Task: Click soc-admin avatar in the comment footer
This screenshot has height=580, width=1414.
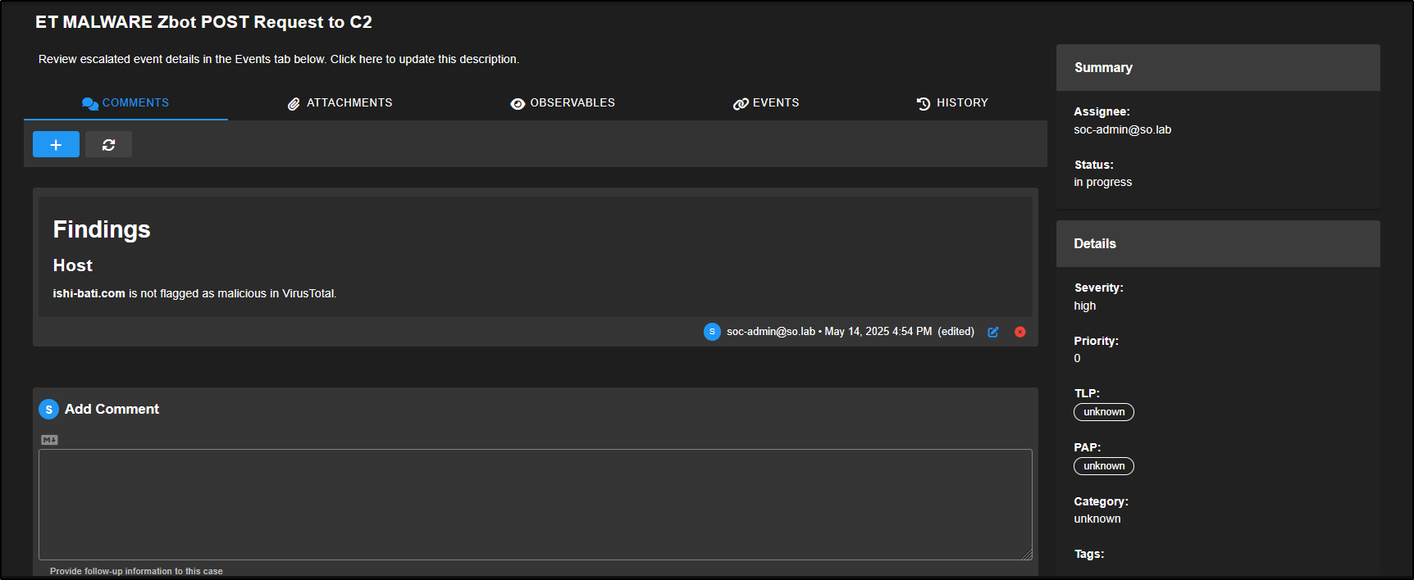Action: tap(711, 332)
